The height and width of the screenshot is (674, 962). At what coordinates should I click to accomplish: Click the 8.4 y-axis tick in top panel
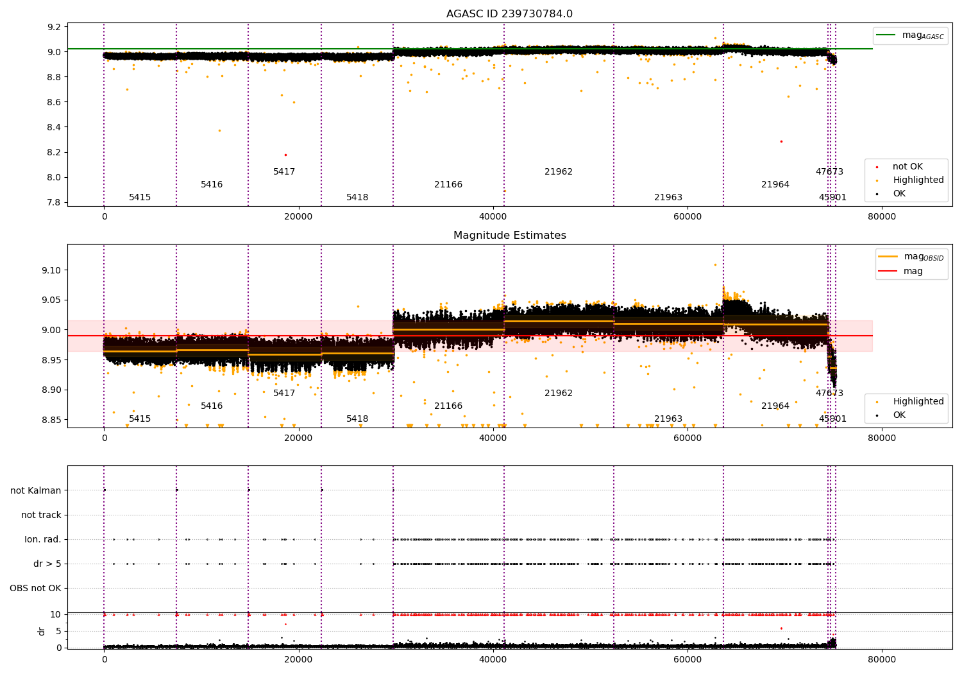tap(55, 127)
